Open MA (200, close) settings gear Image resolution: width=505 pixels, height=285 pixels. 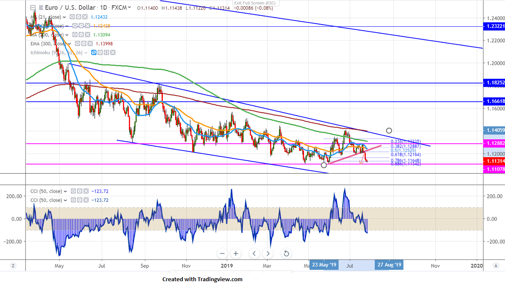point(81,35)
